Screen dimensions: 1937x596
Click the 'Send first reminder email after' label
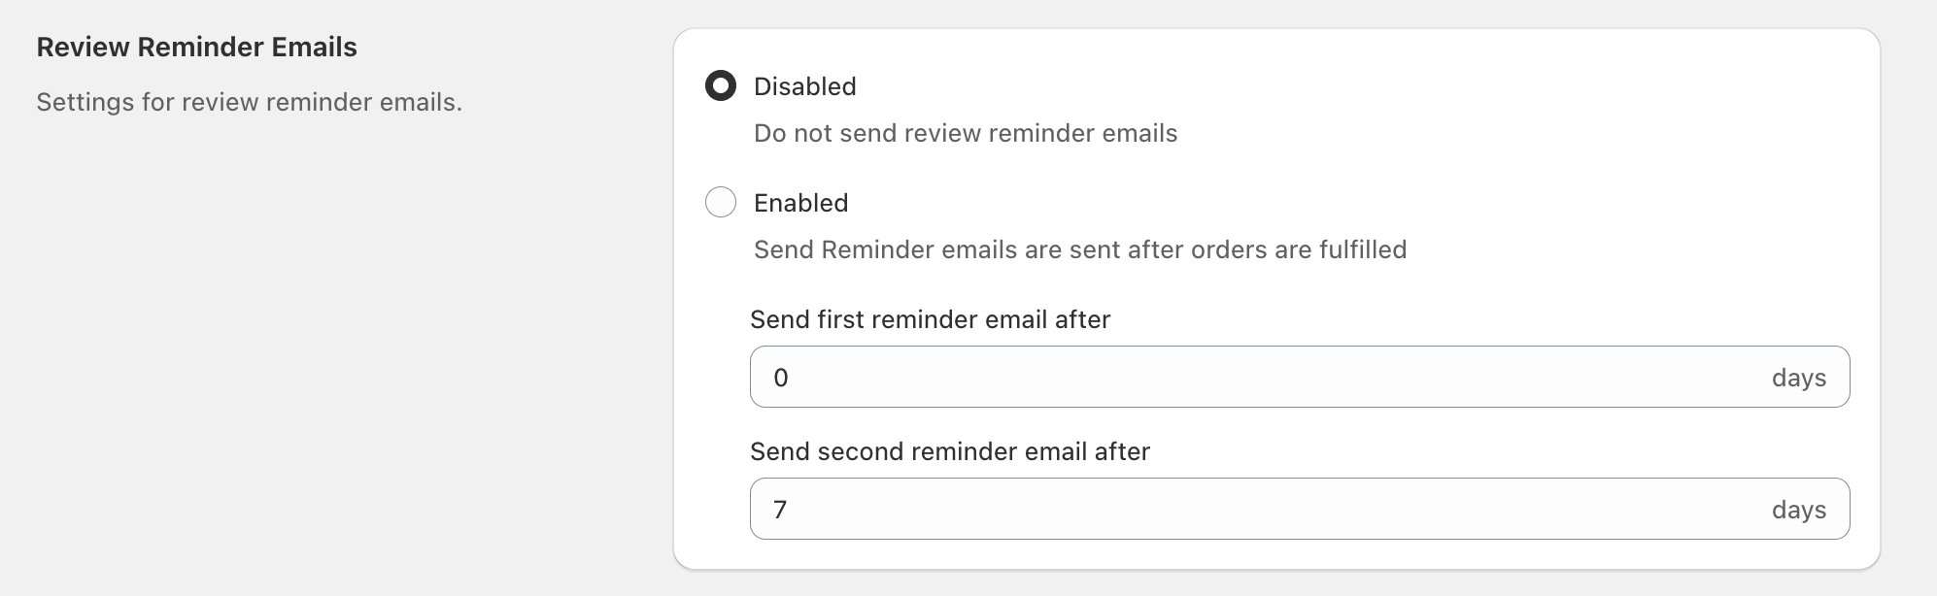[930, 319]
